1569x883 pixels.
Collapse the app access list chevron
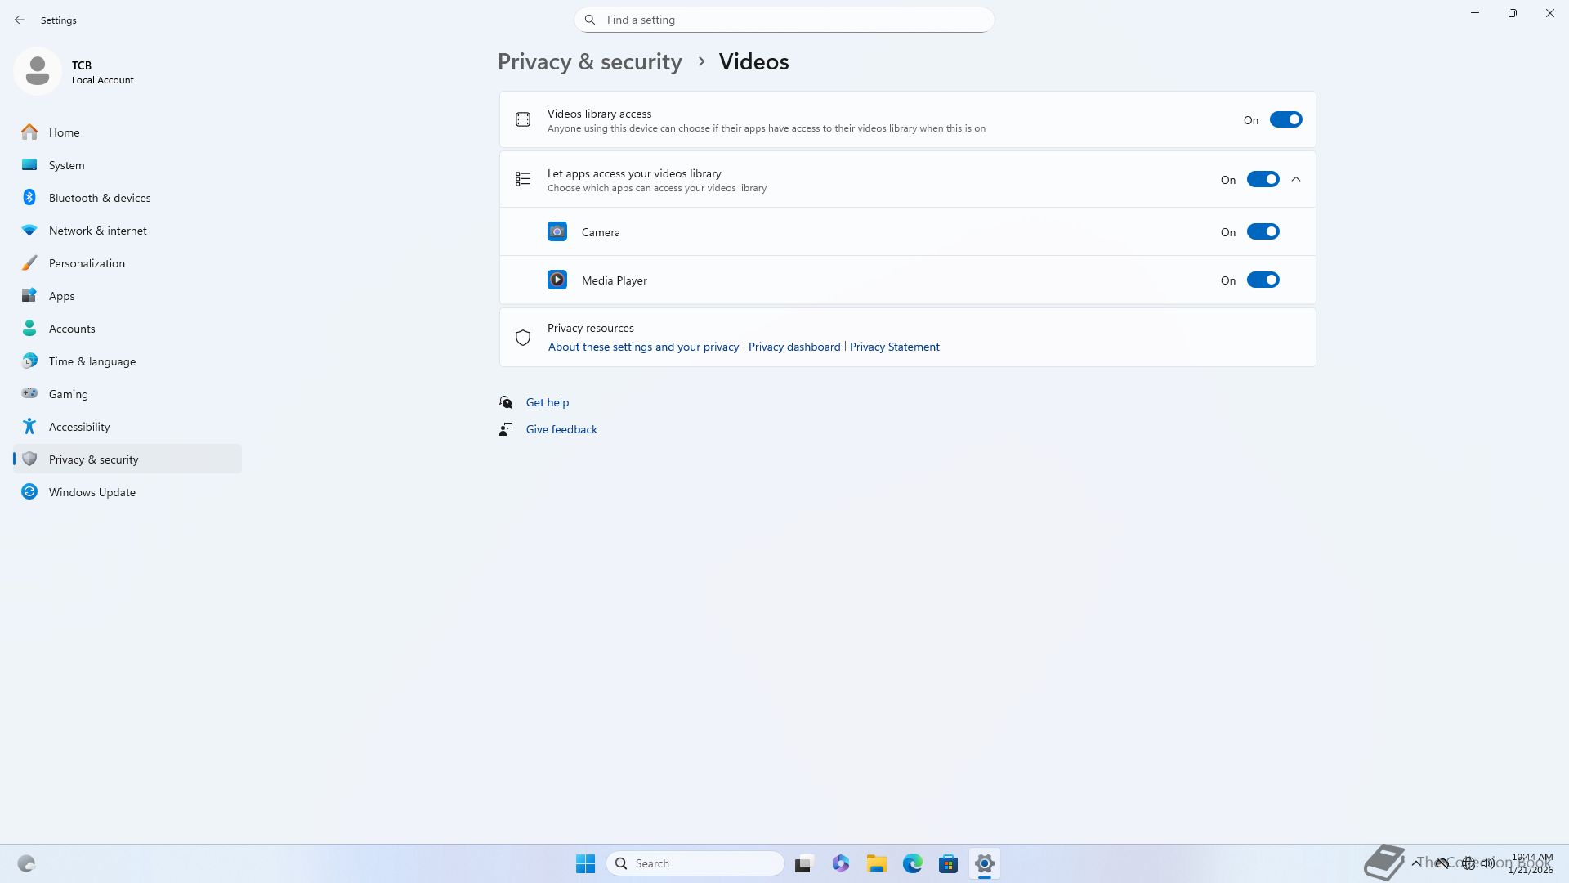pos(1296,180)
